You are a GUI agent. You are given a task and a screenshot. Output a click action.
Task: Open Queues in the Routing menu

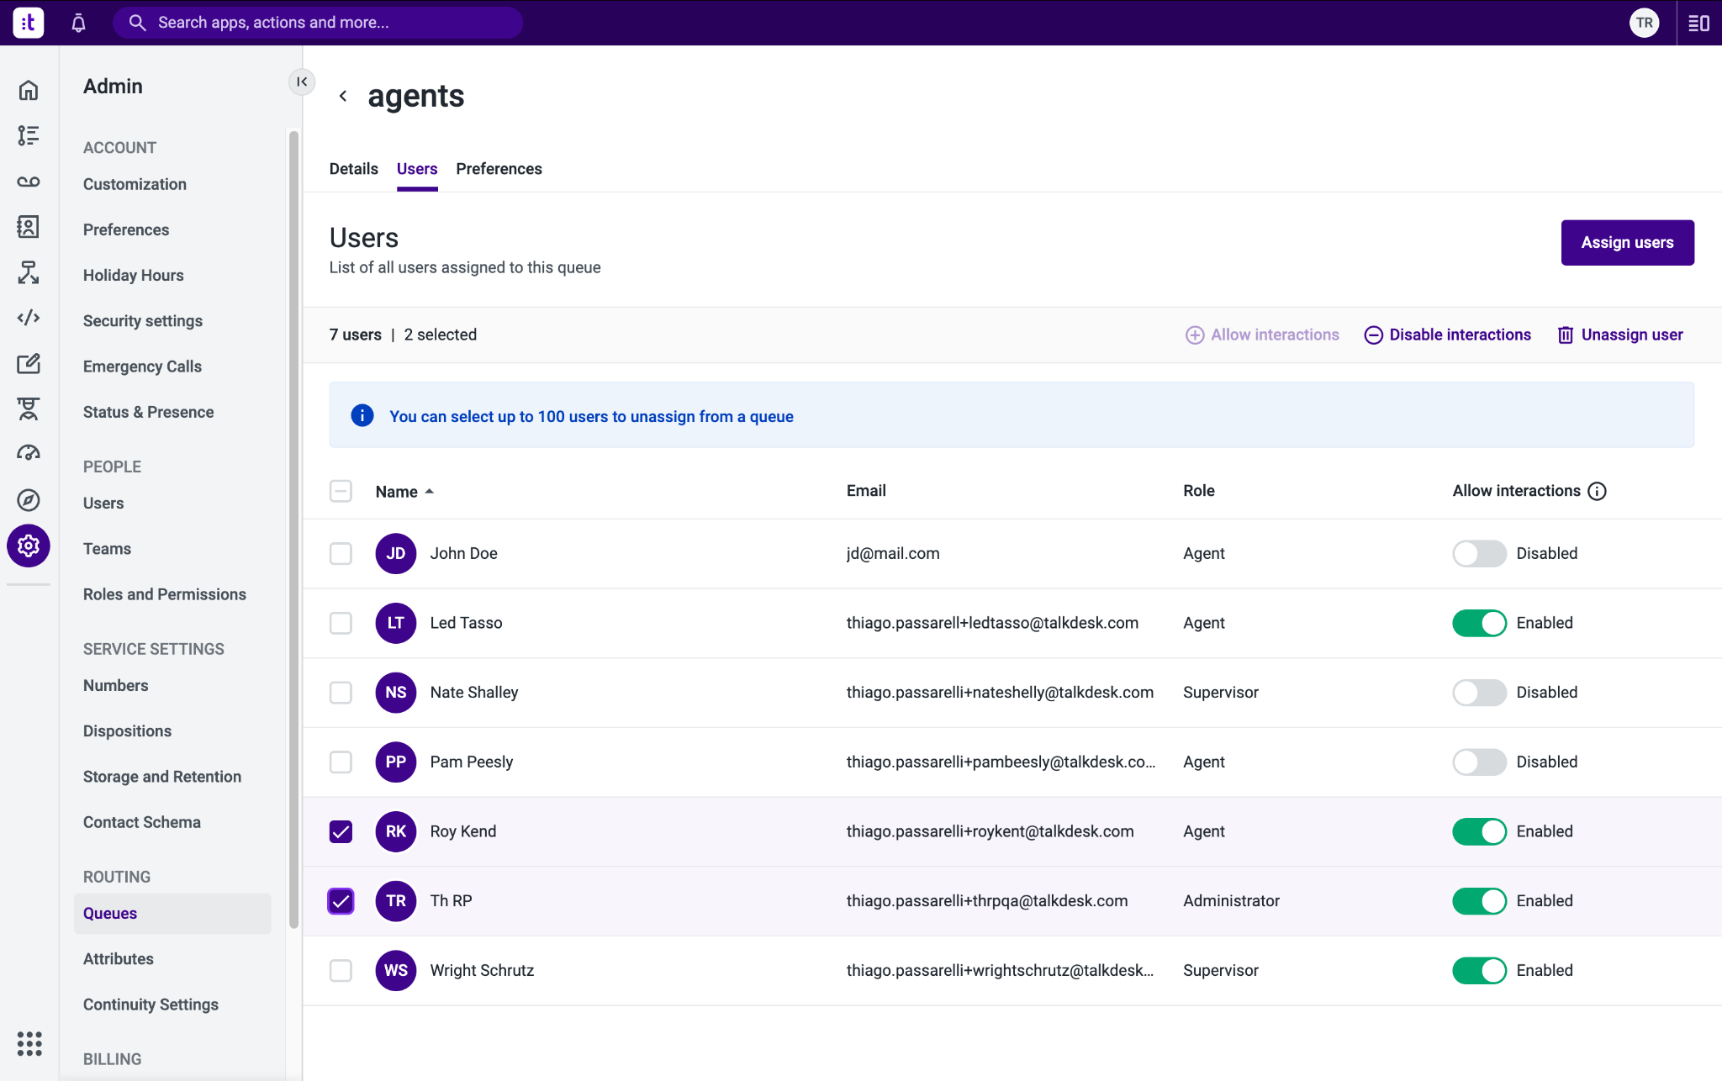(x=172, y=914)
